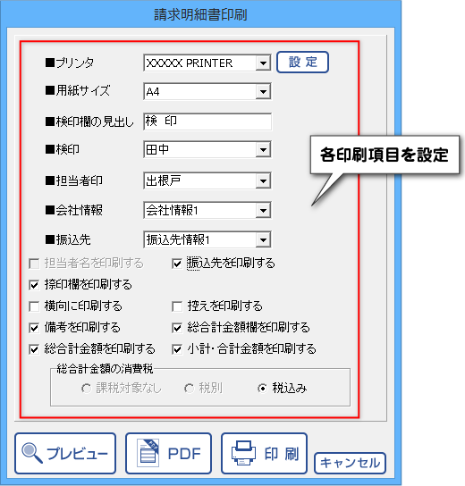465x486 pixels.
Task: Click the PDF document icon
Action: pyautogui.click(x=148, y=453)
